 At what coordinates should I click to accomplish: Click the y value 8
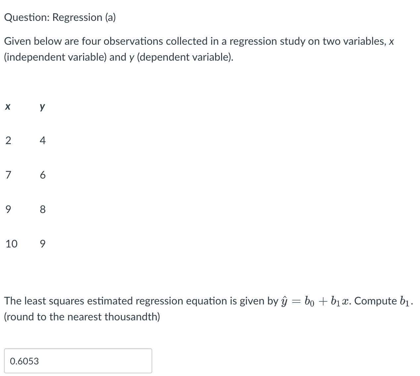pyautogui.click(x=43, y=209)
